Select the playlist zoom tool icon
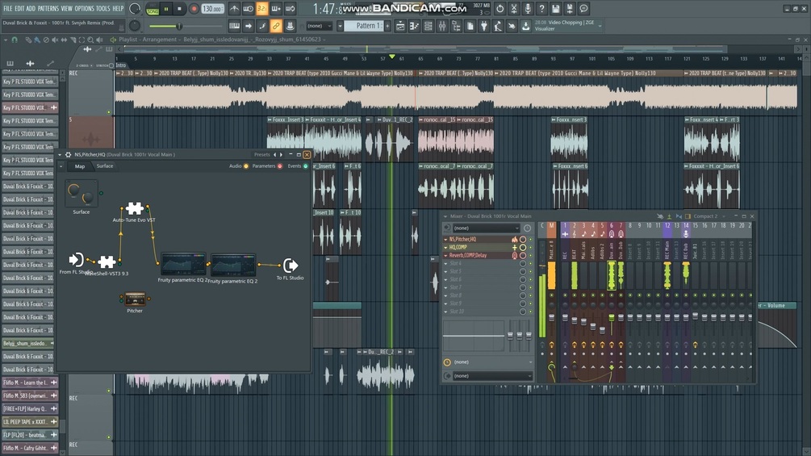 pos(90,40)
